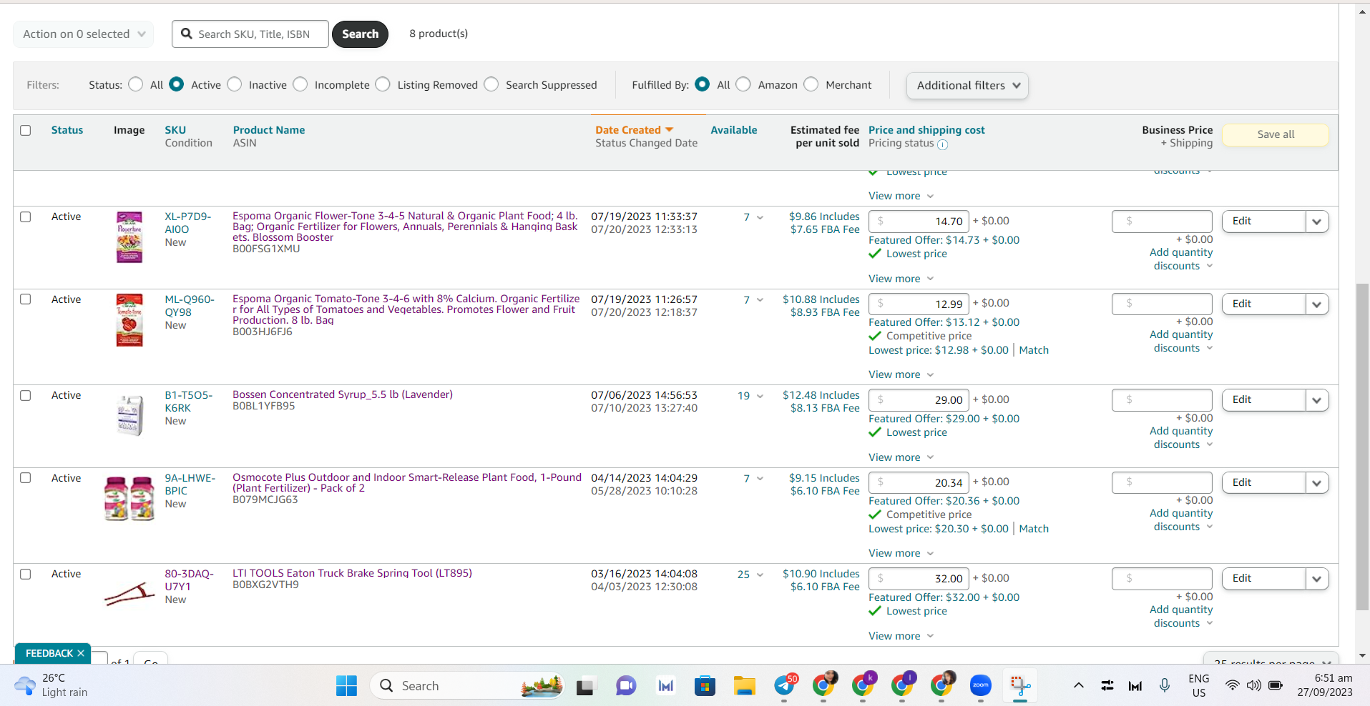Expand View more under the Bossen Syrup price
The width and height of the screenshot is (1370, 706).
tap(901, 457)
